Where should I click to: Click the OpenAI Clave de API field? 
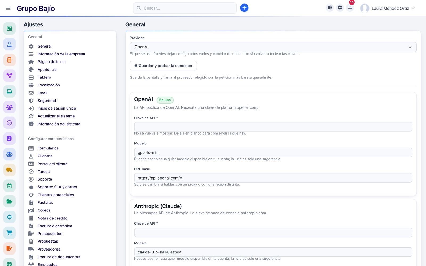coord(273,127)
